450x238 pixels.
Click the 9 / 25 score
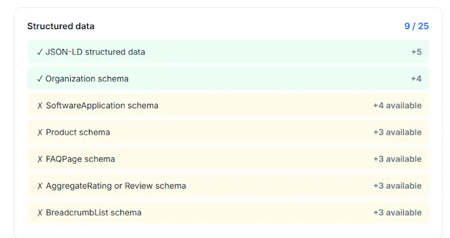(x=416, y=26)
